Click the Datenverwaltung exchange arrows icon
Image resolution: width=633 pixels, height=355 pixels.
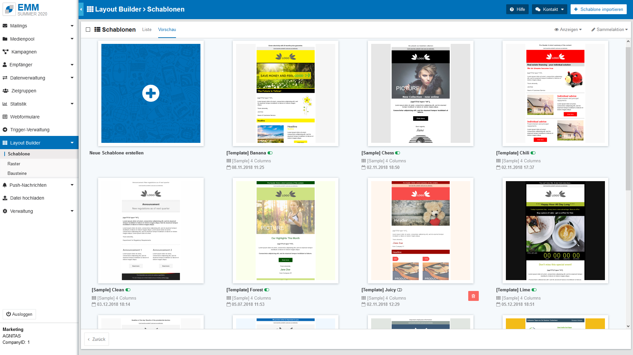click(x=5, y=78)
